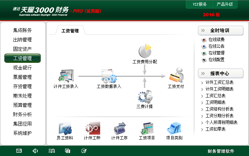Click the icon beside 在线续费

pos(204,40)
